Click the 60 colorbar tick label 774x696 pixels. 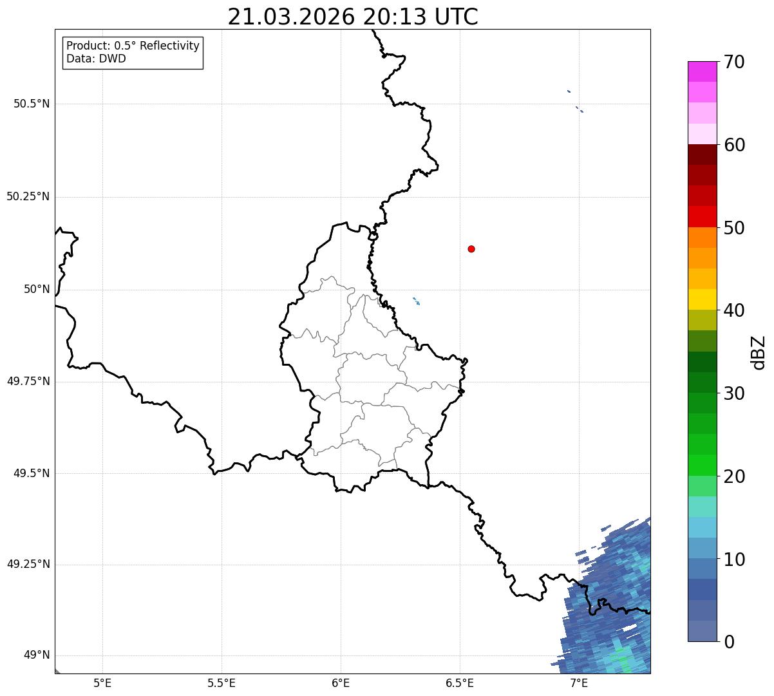[x=734, y=145]
